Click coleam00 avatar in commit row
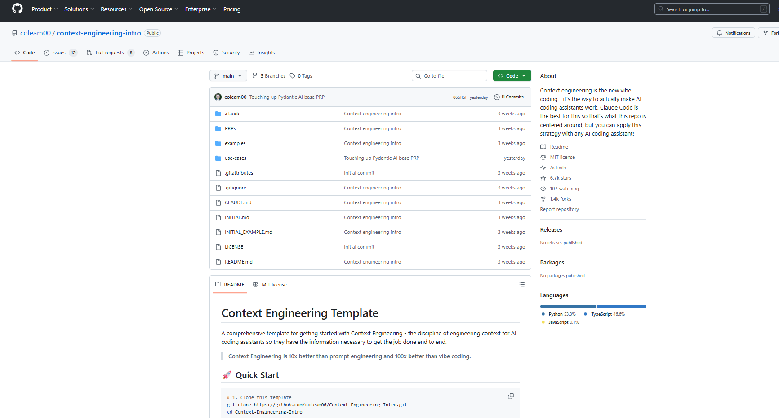Image resolution: width=779 pixels, height=418 pixels. (218, 97)
